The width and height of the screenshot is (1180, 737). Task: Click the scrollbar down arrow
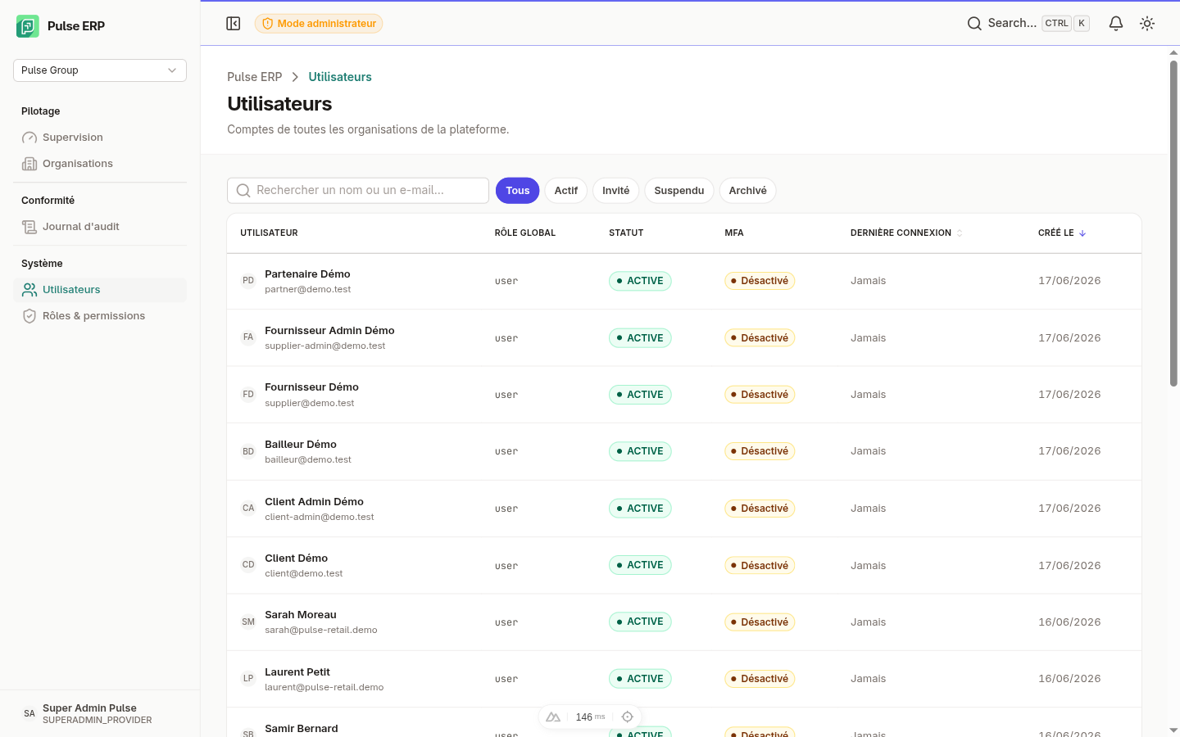1173,730
